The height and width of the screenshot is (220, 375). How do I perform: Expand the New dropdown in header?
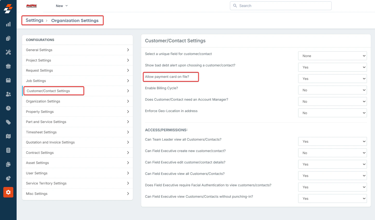point(62,6)
